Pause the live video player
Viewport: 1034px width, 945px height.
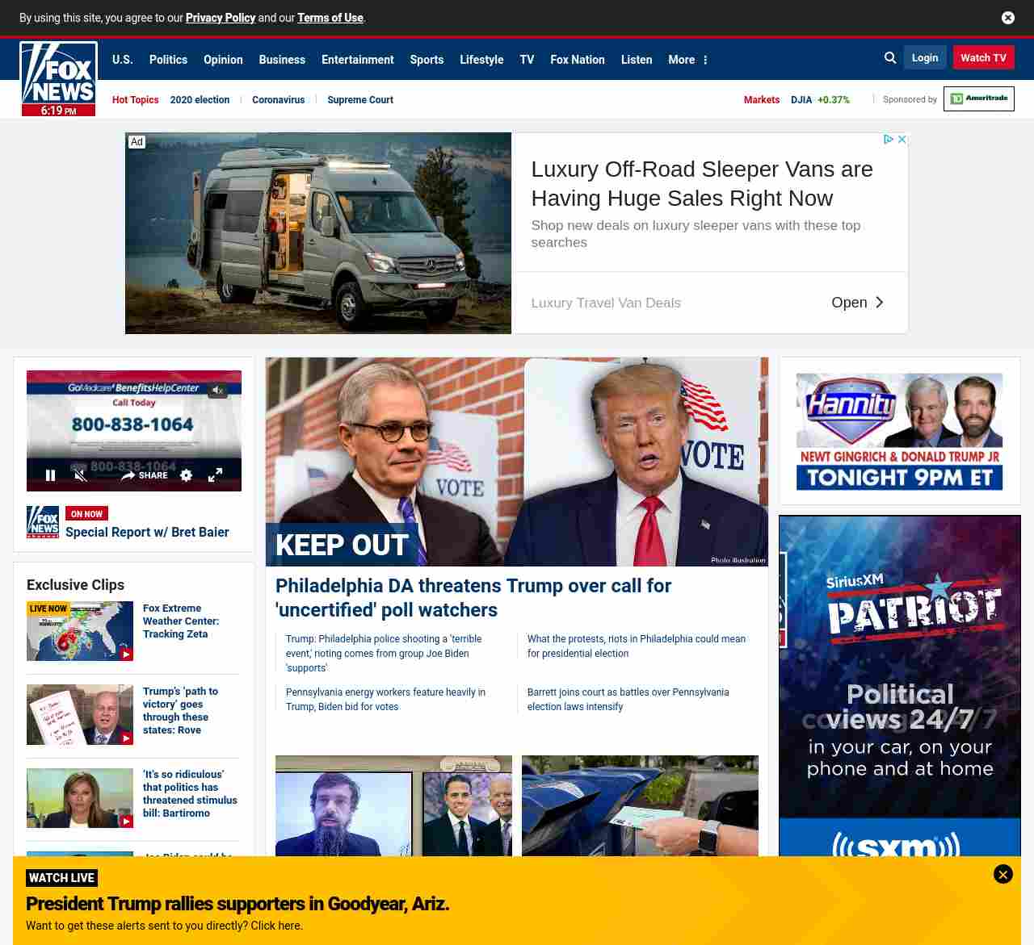click(x=50, y=475)
